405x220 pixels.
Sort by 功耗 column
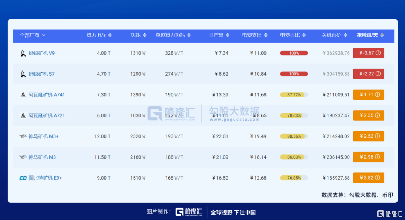pos(138,35)
